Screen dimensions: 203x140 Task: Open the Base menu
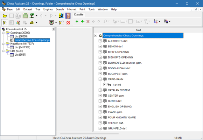[x=10, y=9]
